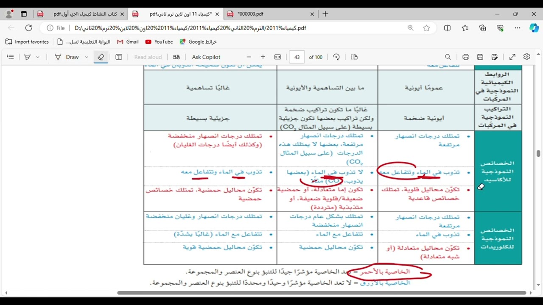Viewport: 543px width, 305px height.
Task: Click the vertical scrollbar down arrow
Action: tap(538, 286)
